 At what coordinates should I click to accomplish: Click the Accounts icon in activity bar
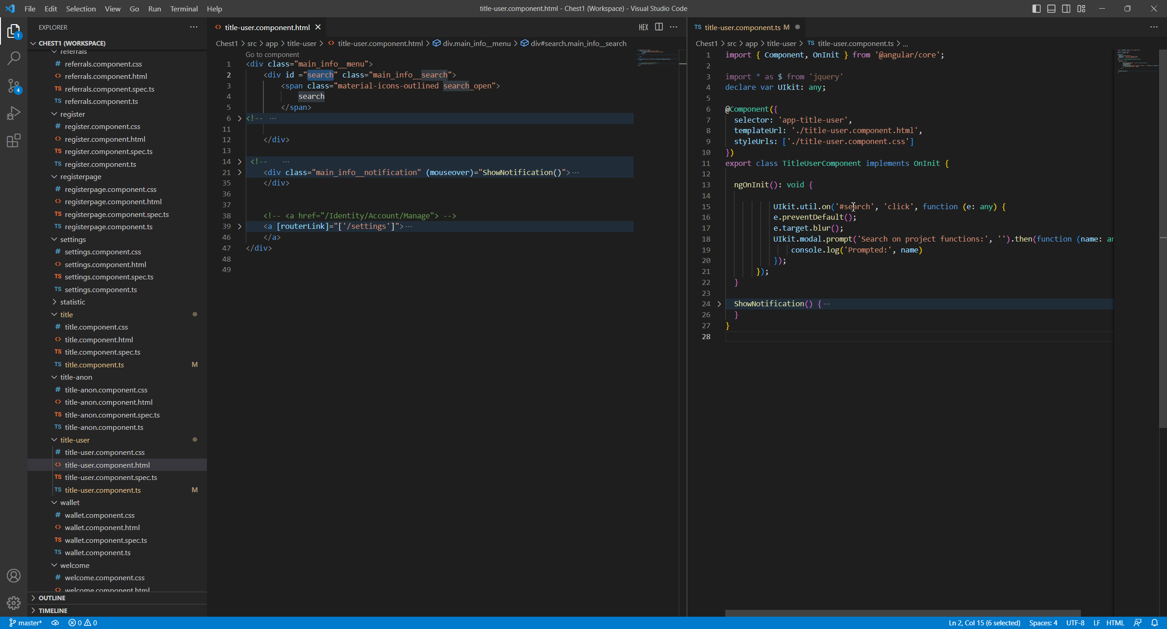(x=14, y=576)
